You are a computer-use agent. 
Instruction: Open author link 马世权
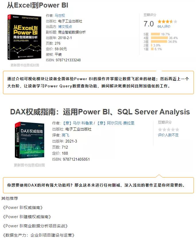(60, 16)
